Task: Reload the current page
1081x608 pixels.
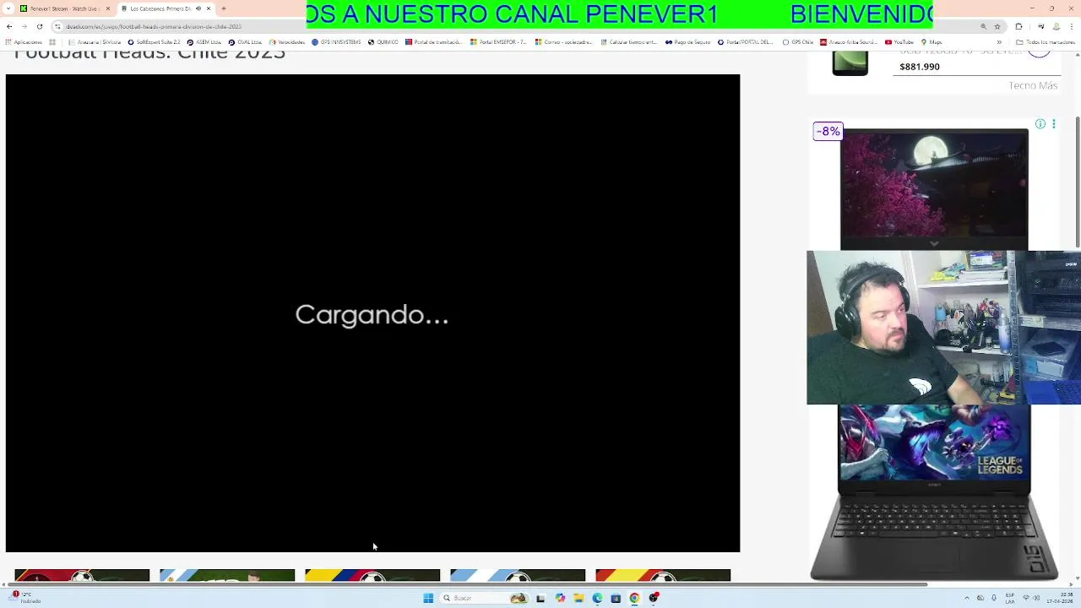Action: 39,26
